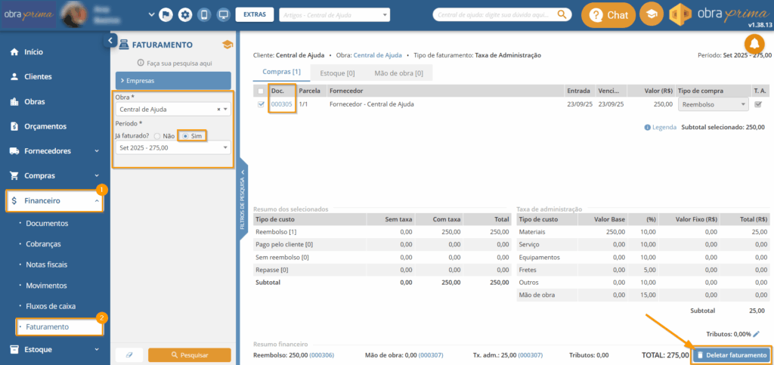Screen dimensions: 774x365
Task: Select the 'Não' radio for Já faturado
Action: click(156, 136)
